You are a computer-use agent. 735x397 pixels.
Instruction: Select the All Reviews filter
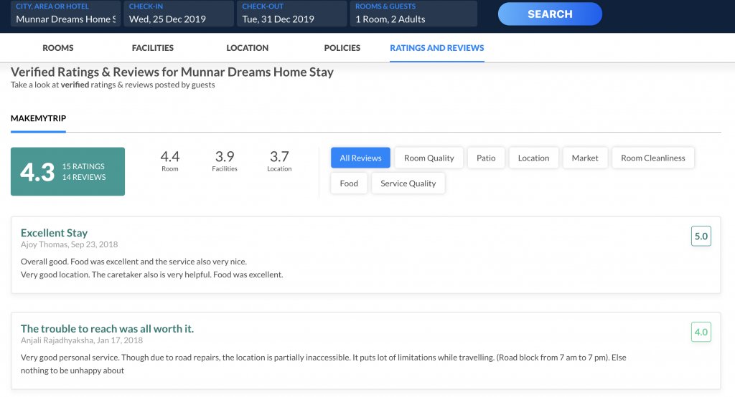(360, 158)
